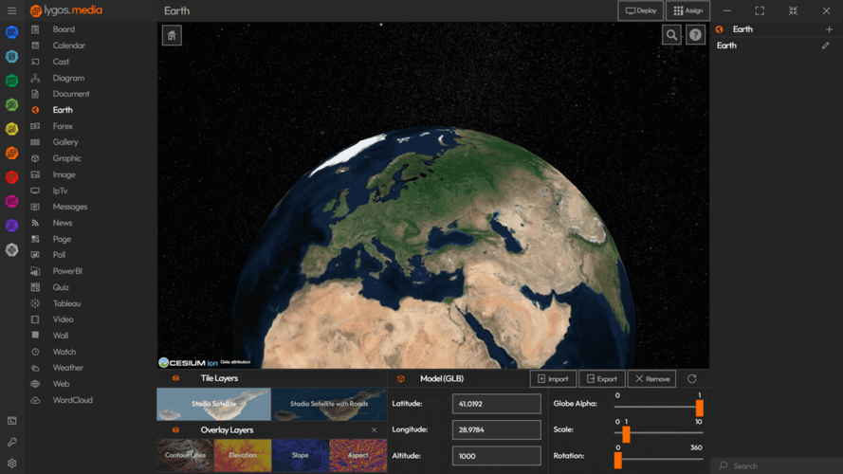Click the refresh icon beside Remove

tap(692, 379)
